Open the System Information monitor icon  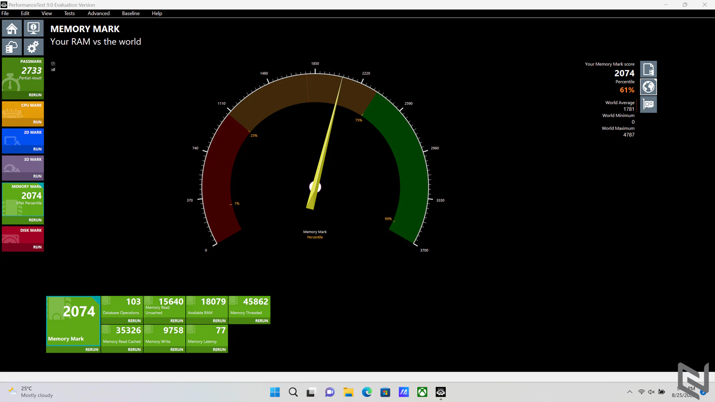pos(34,28)
